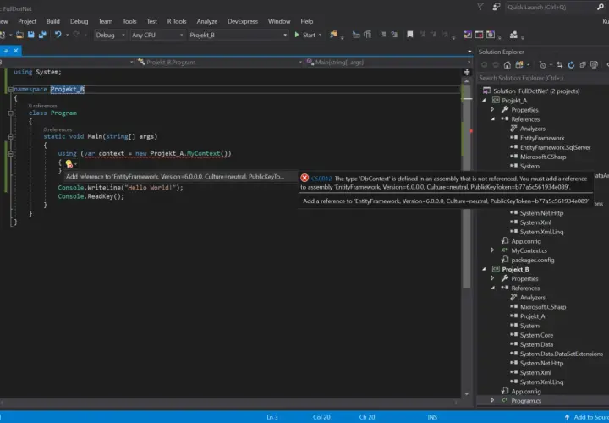Open the Projekt_B.Program type navigation dropdown

pyautogui.click(x=219, y=62)
